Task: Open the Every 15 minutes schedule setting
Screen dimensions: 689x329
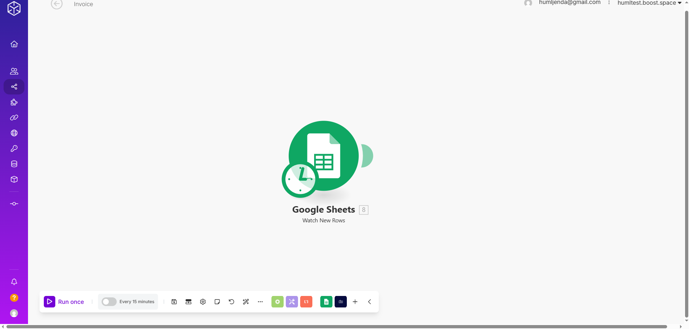Action: click(137, 302)
